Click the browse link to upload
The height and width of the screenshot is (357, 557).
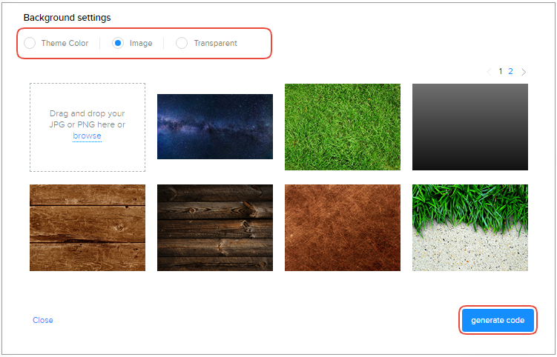pyautogui.click(x=87, y=136)
